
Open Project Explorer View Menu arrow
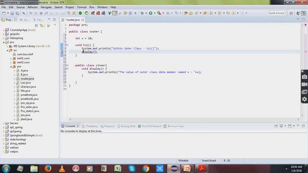[55, 25]
